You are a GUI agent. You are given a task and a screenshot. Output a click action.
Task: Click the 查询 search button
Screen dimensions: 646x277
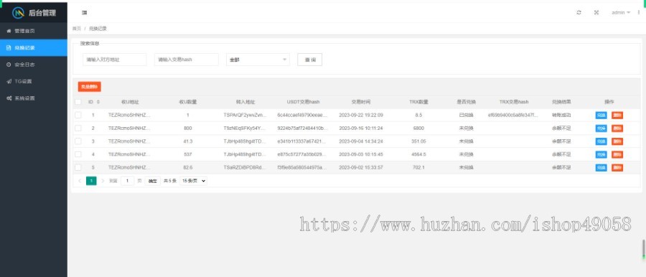310,60
